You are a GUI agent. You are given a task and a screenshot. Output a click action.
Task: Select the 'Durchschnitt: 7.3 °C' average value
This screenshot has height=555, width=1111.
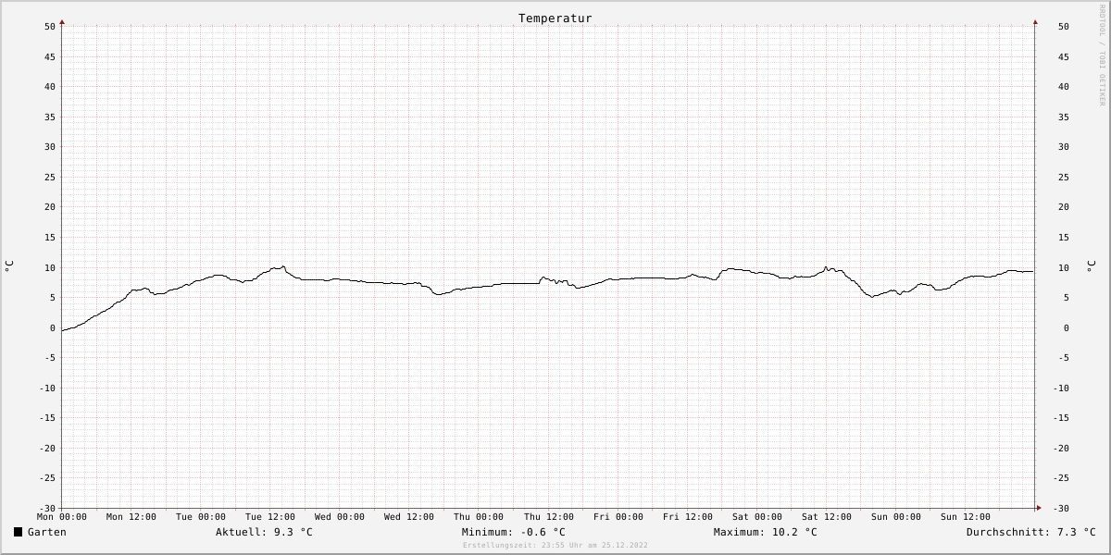tap(1031, 532)
